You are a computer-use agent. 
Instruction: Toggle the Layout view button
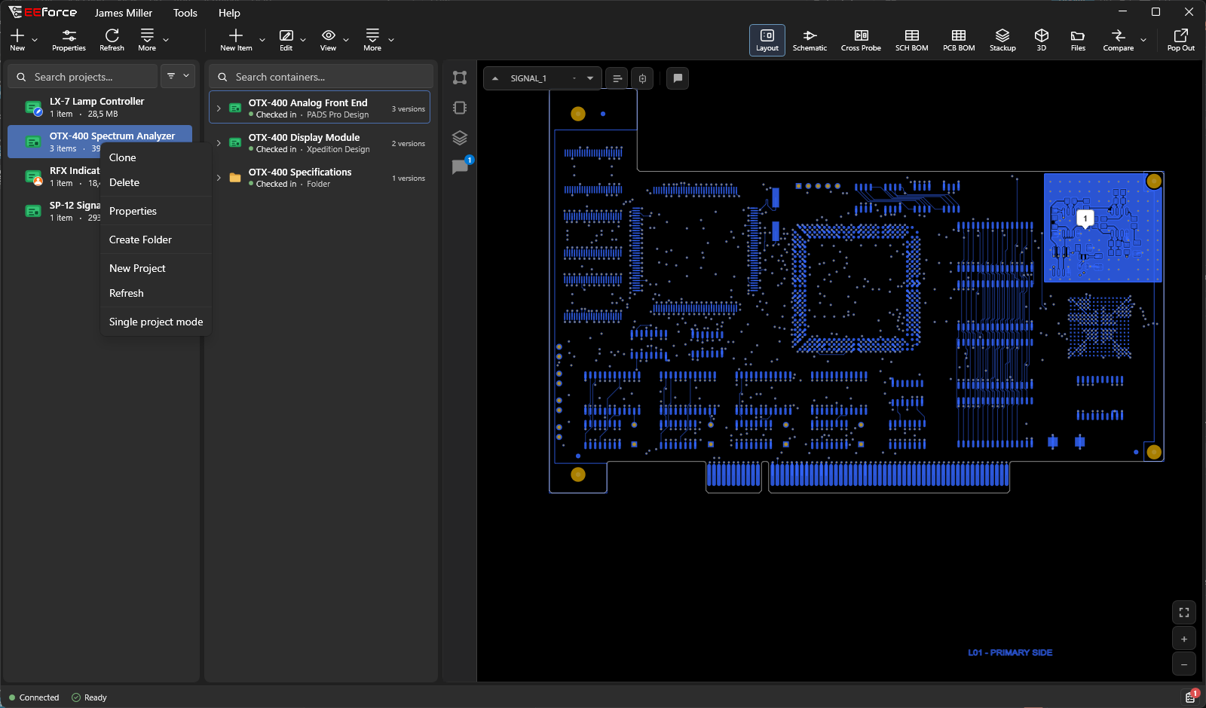767,40
